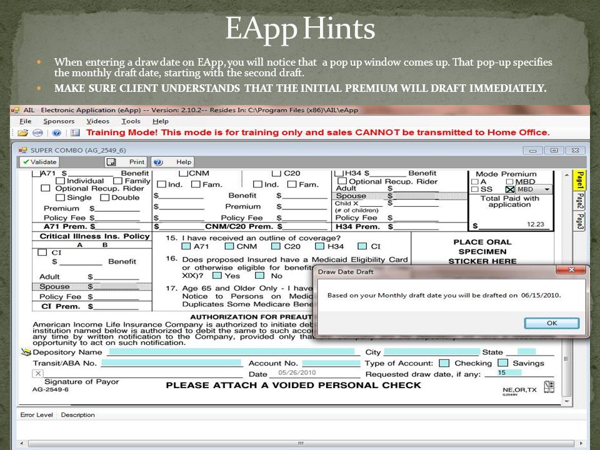This screenshot has height=450, width=600.
Task: Open the folder icon in eApp toolbar
Action: (x=22, y=132)
